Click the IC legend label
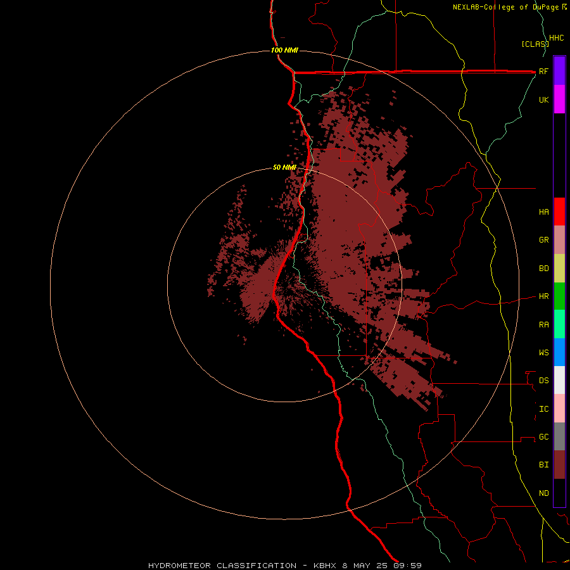The width and height of the screenshot is (570, 570). coord(543,408)
